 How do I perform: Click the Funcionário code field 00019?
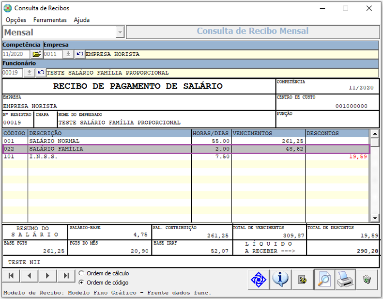pos(13,73)
